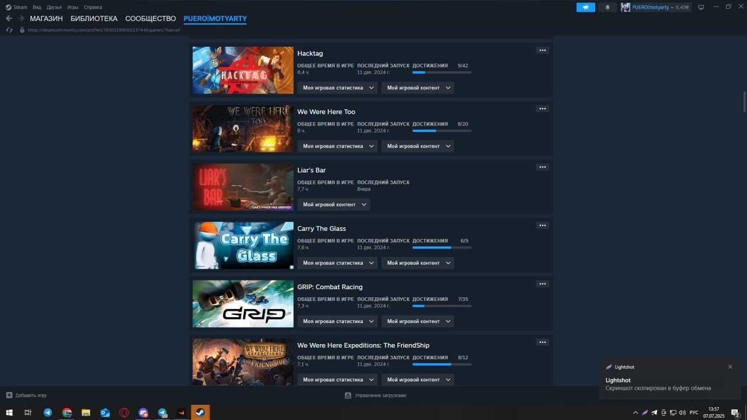The image size is (747, 420).
Task: Expand Carry The Glass 'Моя игровая статистика'
Action: point(337,263)
